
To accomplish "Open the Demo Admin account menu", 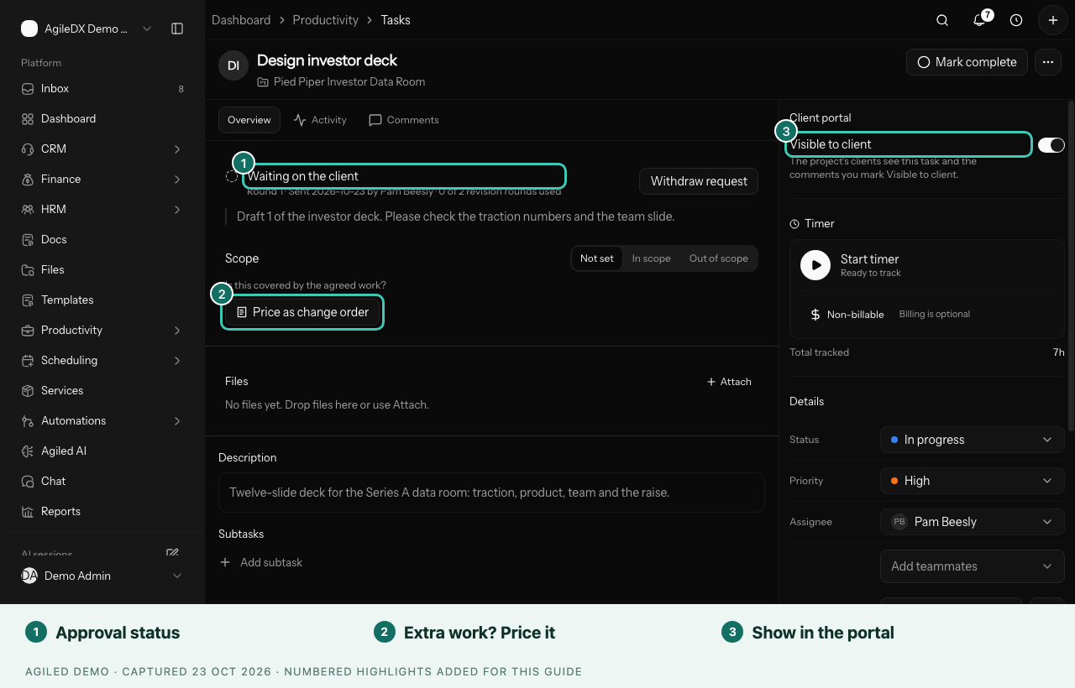I will point(102,576).
